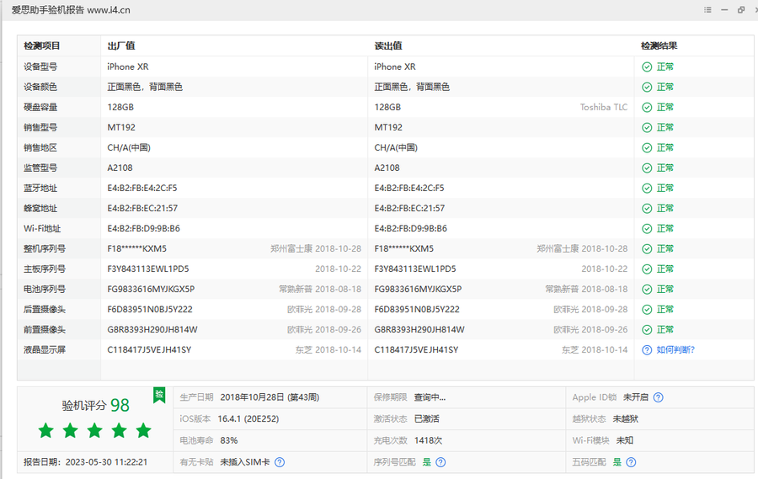Click the first green rating star
Viewport: 758px width, 479px height.
click(46, 431)
